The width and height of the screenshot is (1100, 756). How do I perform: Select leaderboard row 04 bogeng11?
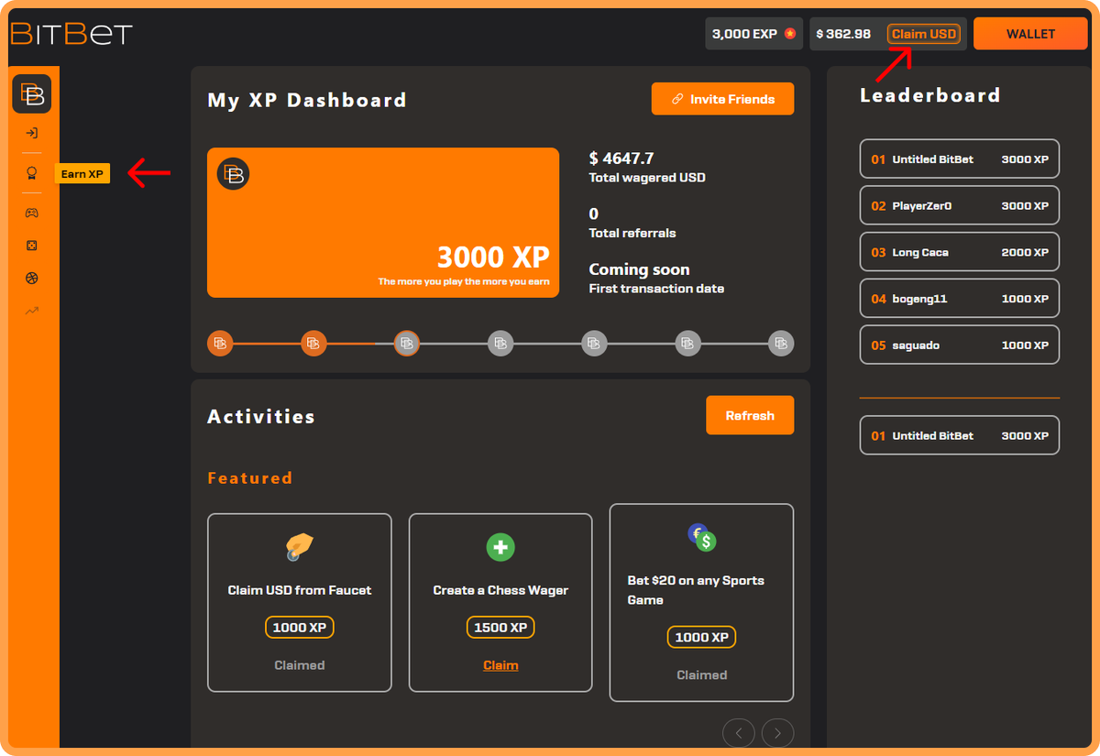pyautogui.click(x=960, y=299)
